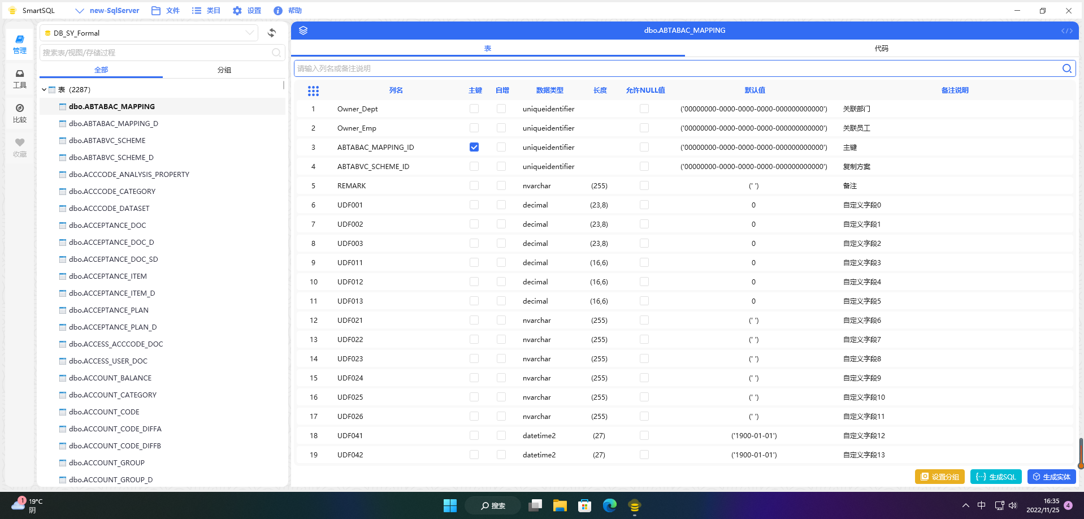
Task: Toggle primary key checkbox for ABTABVC_SCHEME_ID
Action: tap(474, 166)
